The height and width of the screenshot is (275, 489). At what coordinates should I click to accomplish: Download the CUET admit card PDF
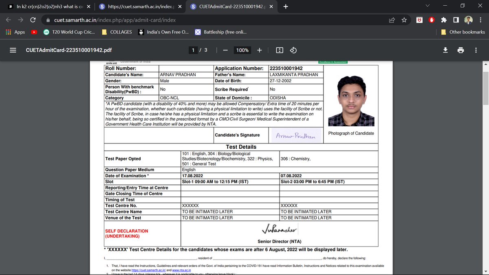pyautogui.click(x=445, y=50)
